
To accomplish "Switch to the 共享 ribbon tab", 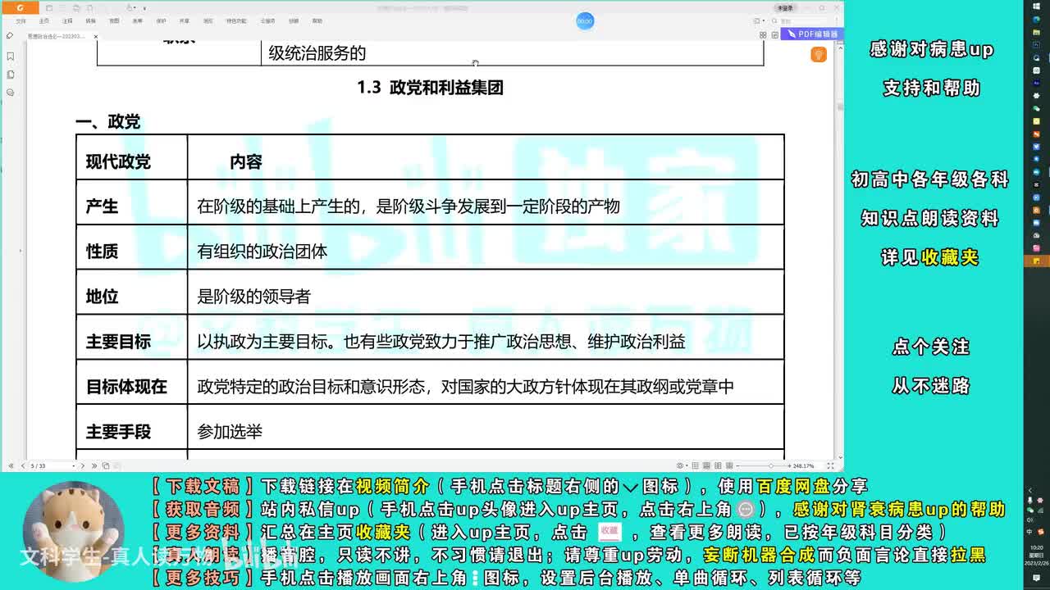I will [184, 20].
